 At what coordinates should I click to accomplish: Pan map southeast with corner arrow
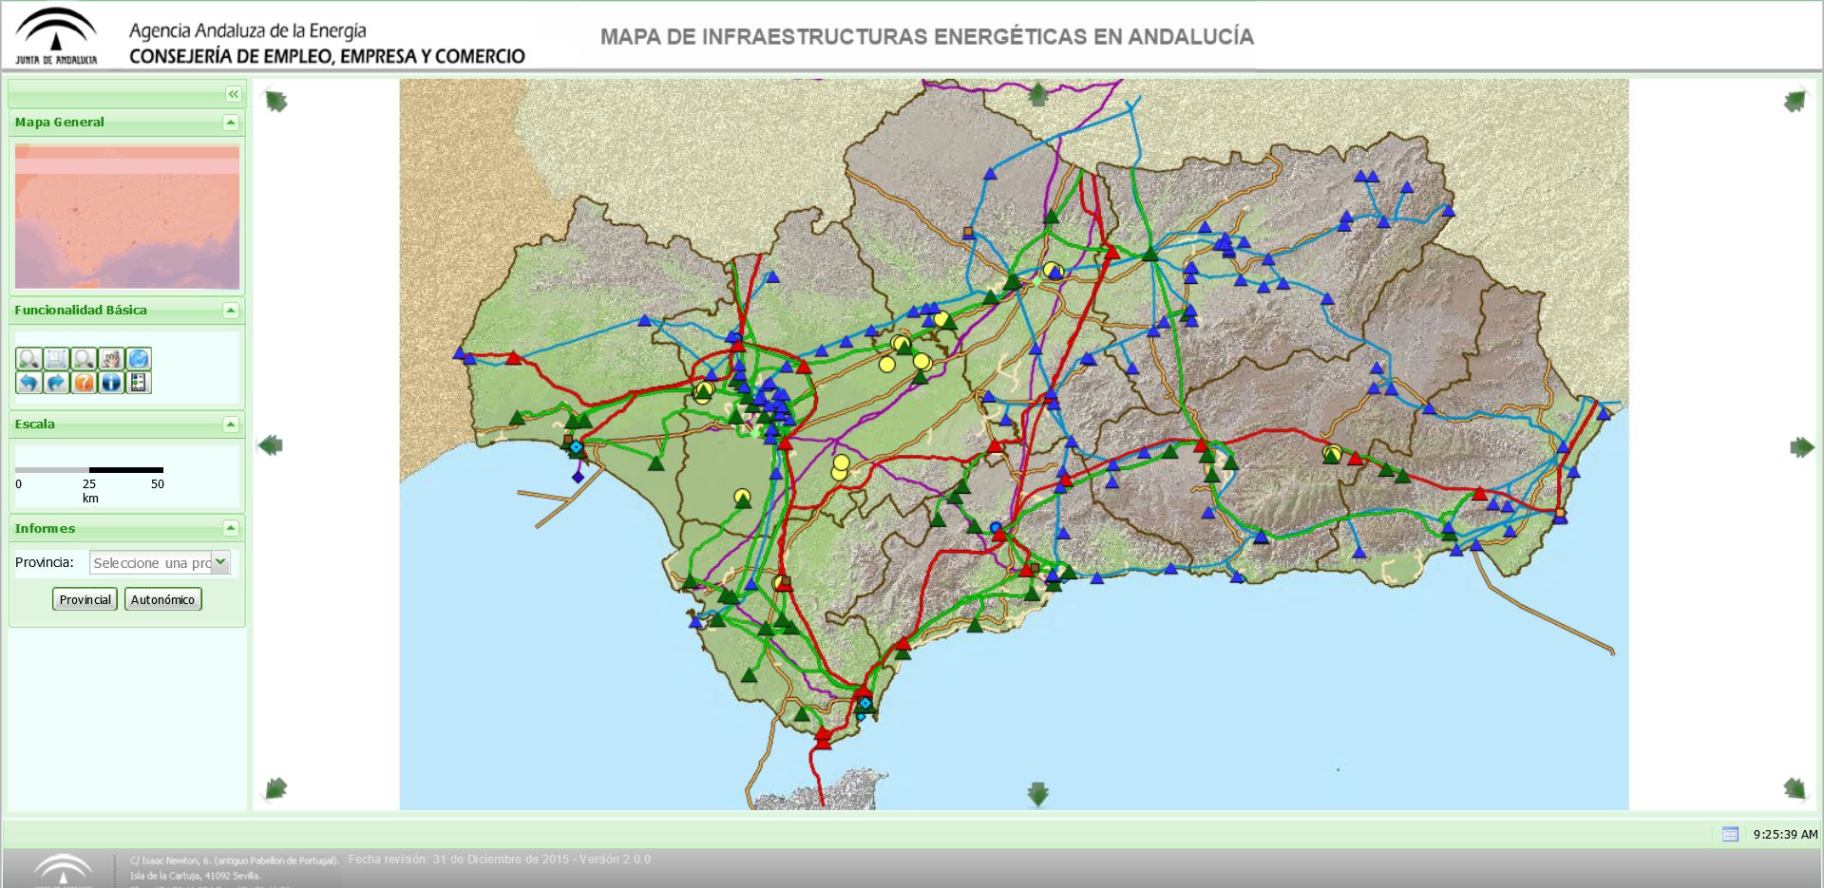point(1795,788)
